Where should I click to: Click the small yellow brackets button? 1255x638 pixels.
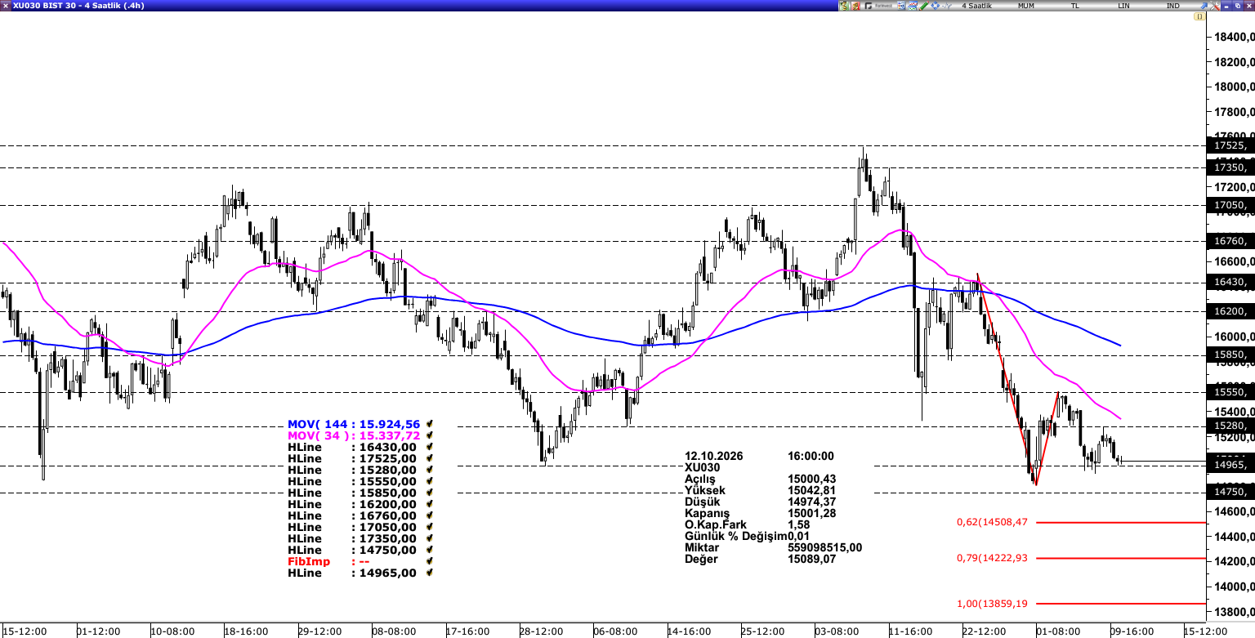tap(1199, 16)
